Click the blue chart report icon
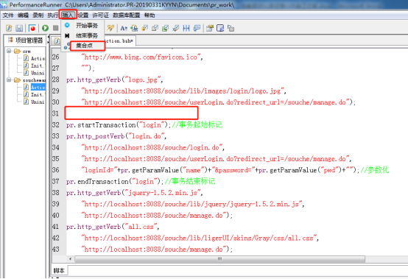The image size is (408, 279). 220,28
